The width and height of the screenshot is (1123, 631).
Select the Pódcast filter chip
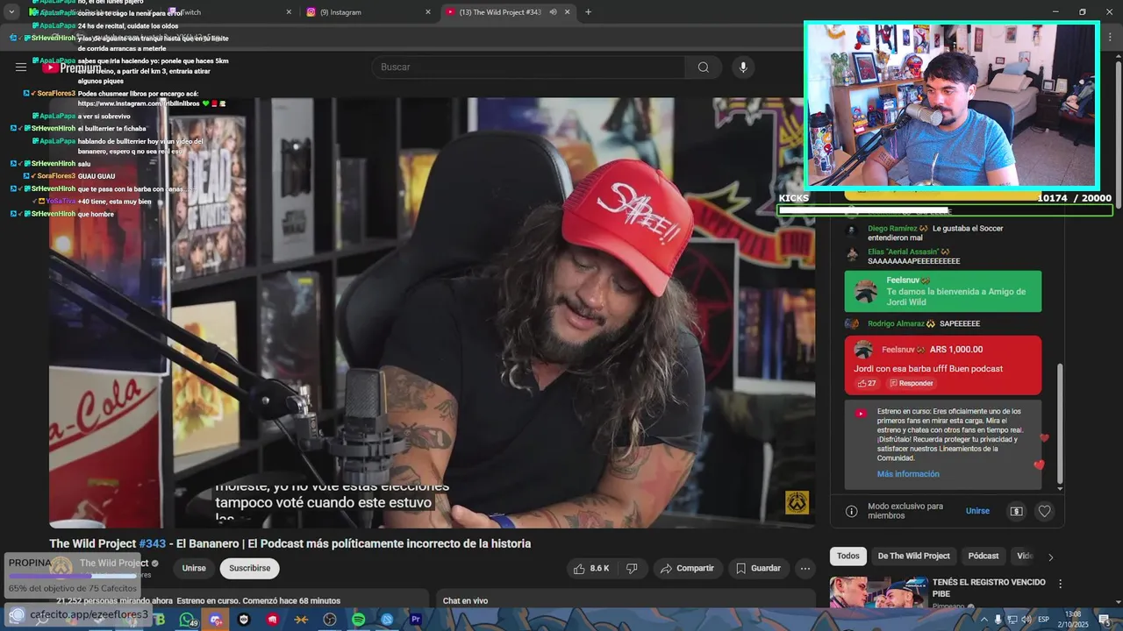pyautogui.click(x=984, y=557)
